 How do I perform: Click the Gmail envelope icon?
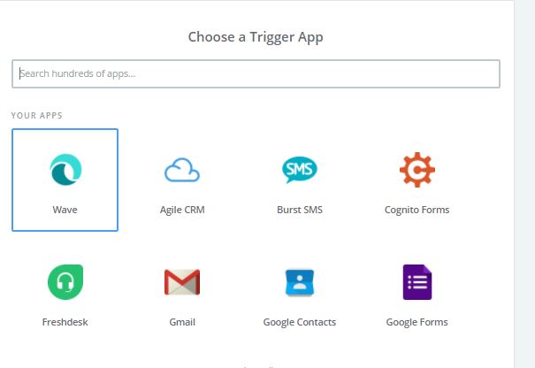182,282
